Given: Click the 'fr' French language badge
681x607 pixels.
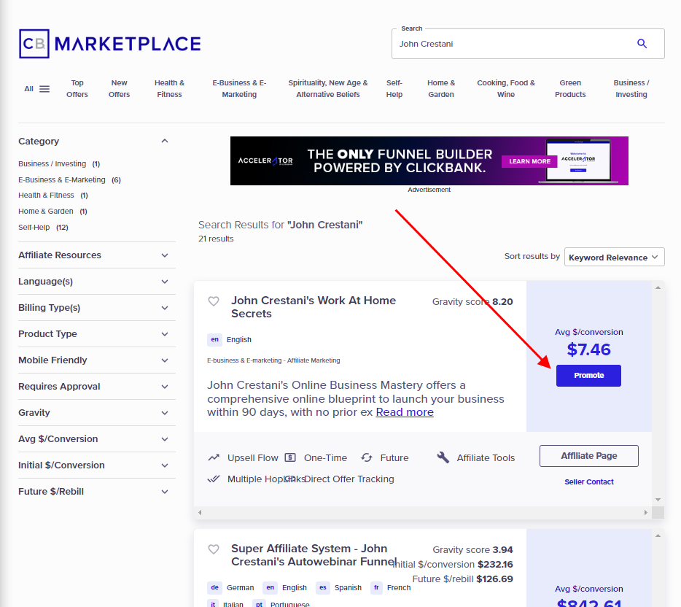Looking at the screenshot, I should click(376, 587).
